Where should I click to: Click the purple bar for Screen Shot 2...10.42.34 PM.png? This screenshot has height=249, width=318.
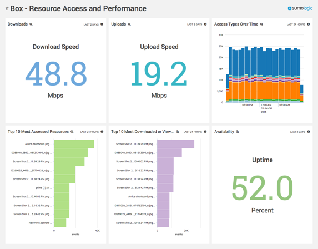pos(163,222)
